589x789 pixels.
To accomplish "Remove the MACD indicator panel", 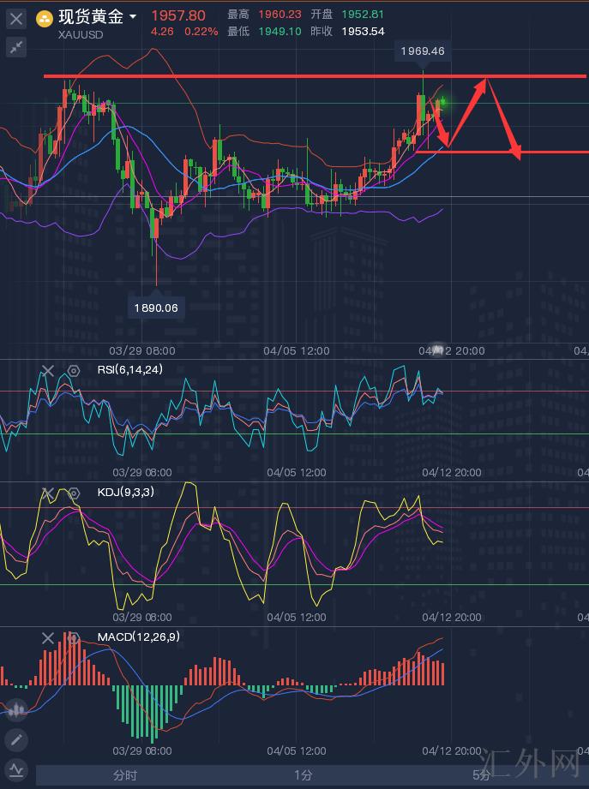I will [x=48, y=638].
